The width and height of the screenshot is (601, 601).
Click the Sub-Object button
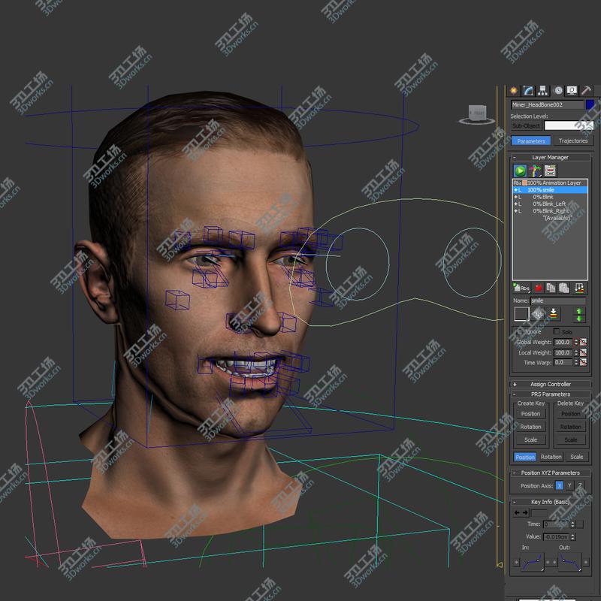click(526, 126)
